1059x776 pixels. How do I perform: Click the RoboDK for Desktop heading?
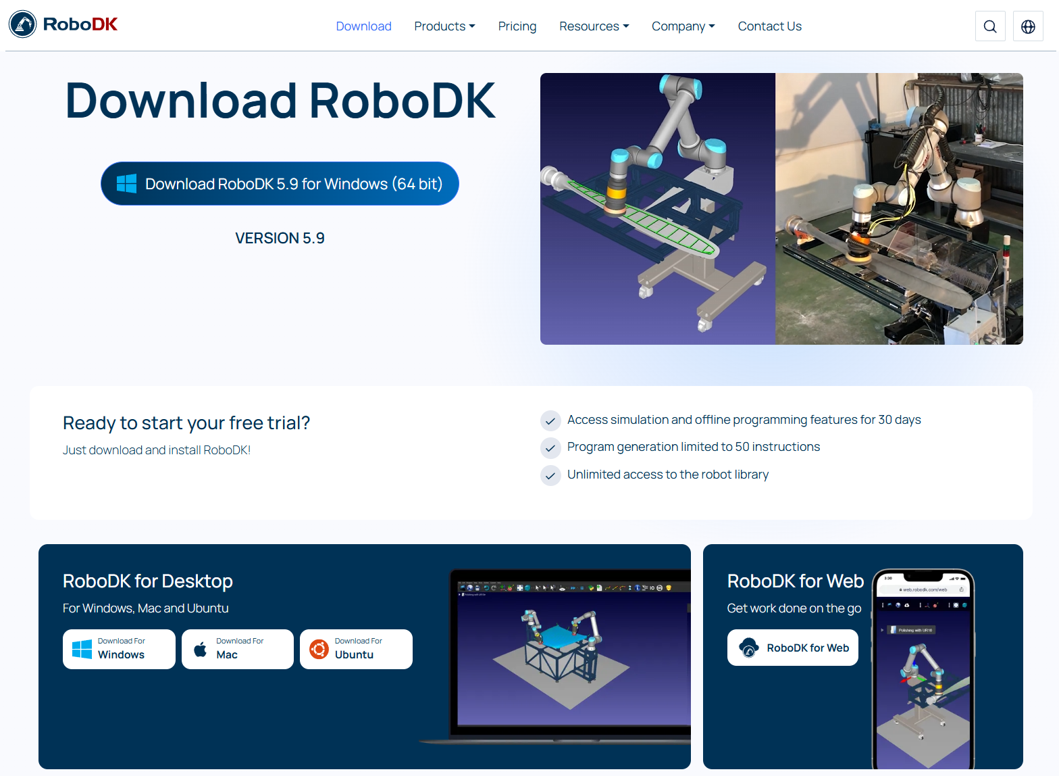point(148,581)
